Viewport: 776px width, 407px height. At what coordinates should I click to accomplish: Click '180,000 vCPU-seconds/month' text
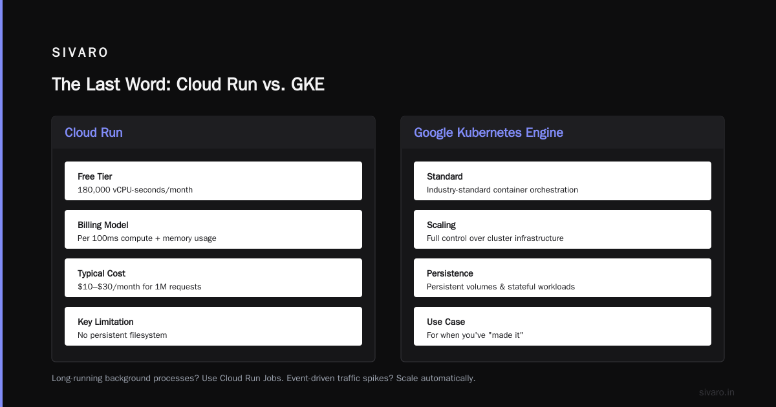coord(135,190)
